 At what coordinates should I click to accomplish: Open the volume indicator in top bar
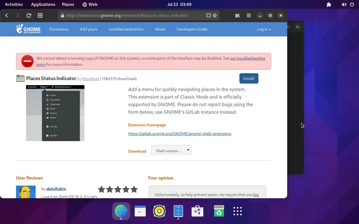(344, 4)
